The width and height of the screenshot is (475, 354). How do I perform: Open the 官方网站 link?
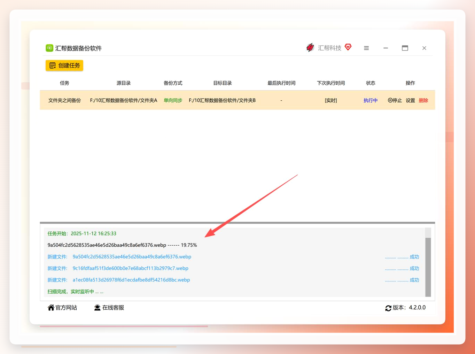(x=66, y=308)
